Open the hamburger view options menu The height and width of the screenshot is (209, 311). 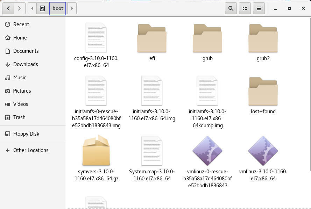click(x=259, y=8)
